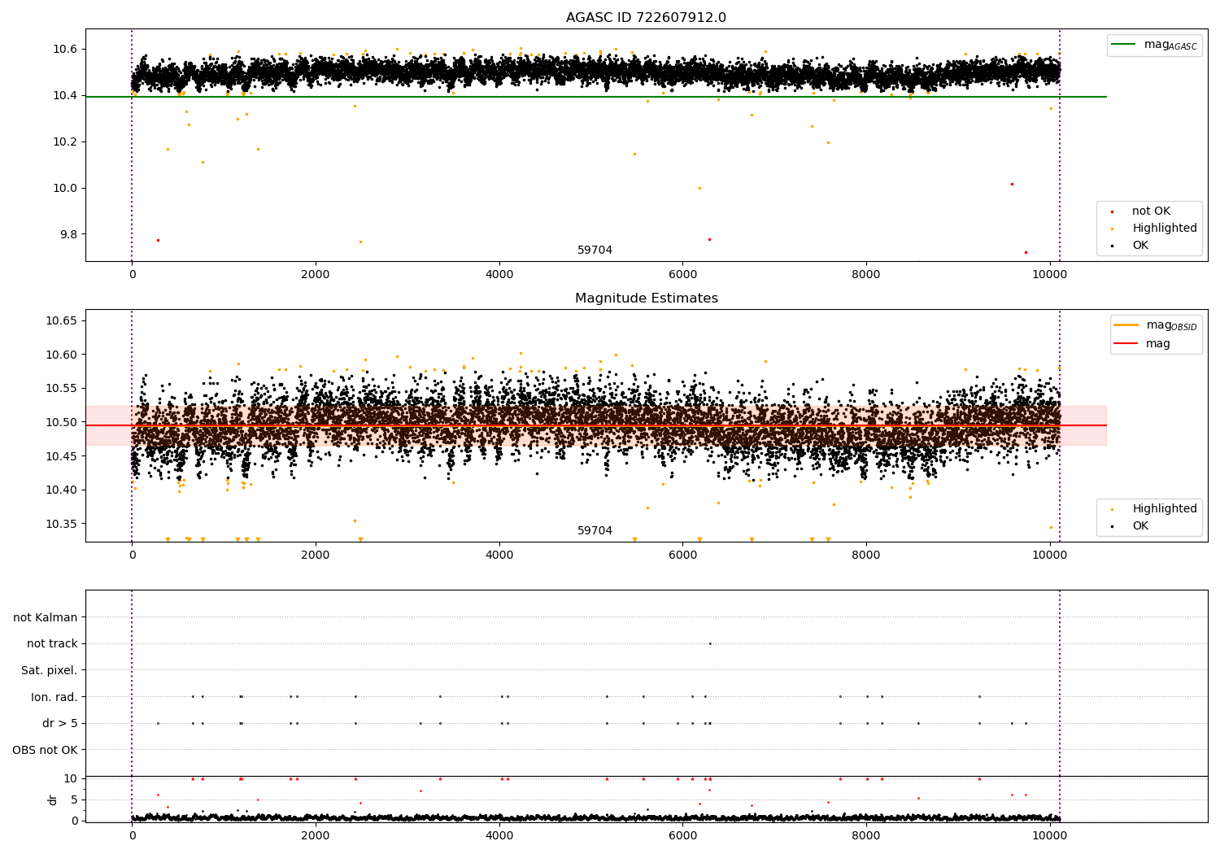Click y-axis tick 10.2 in top panel
The height and width of the screenshot is (854, 1220).
pos(65,142)
